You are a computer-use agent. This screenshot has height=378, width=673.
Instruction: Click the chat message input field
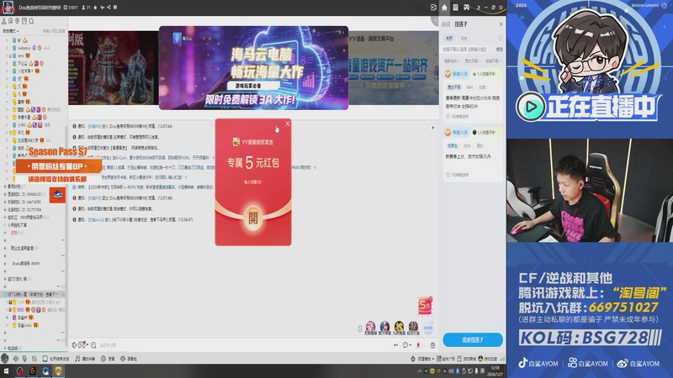245,345
